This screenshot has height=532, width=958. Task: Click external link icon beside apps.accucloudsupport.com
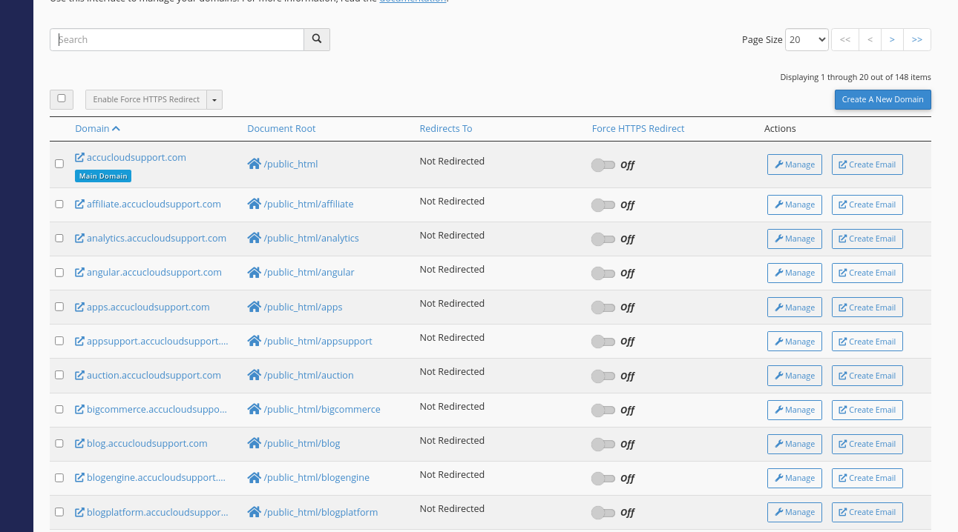pyautogui.click(x=79, y=307)
